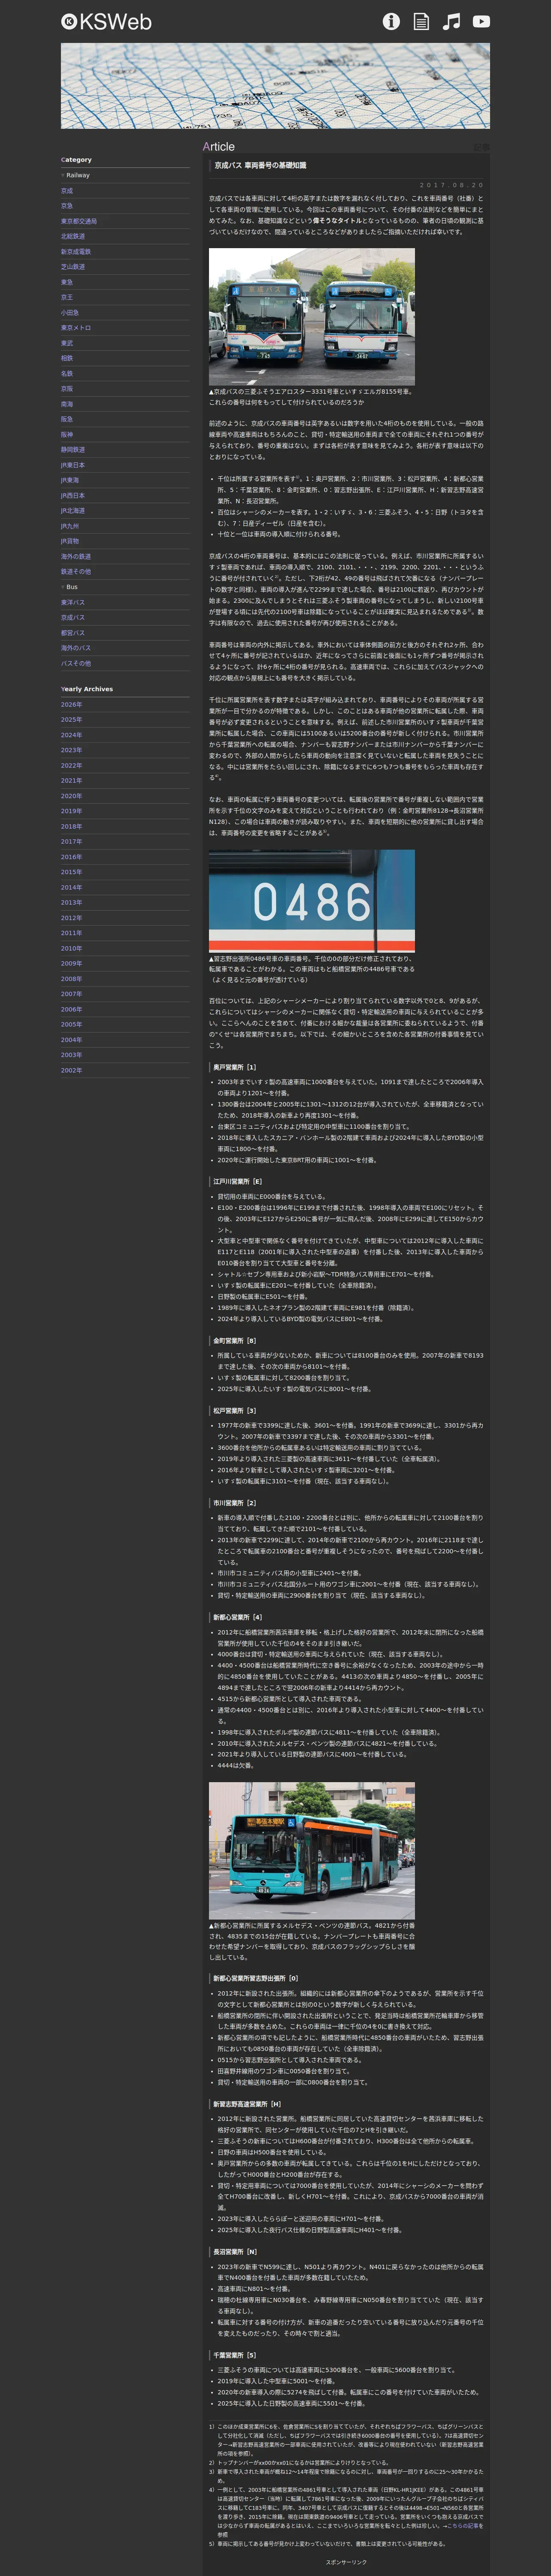Open the 京成 category
This screenshot has width=551, height=2576.
(x=67, y=190)
